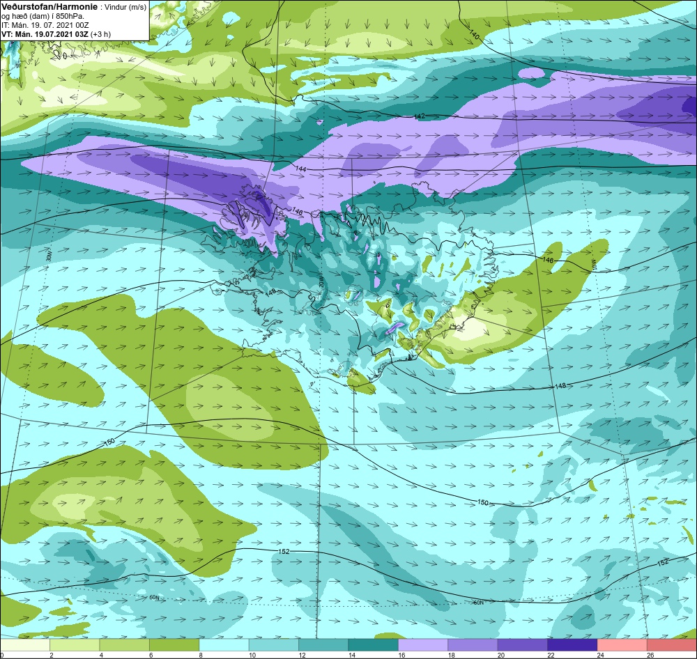Click the light green 2–4 m/s legend swatch
Screen dimensions: 697x659
tap(75, 645)
